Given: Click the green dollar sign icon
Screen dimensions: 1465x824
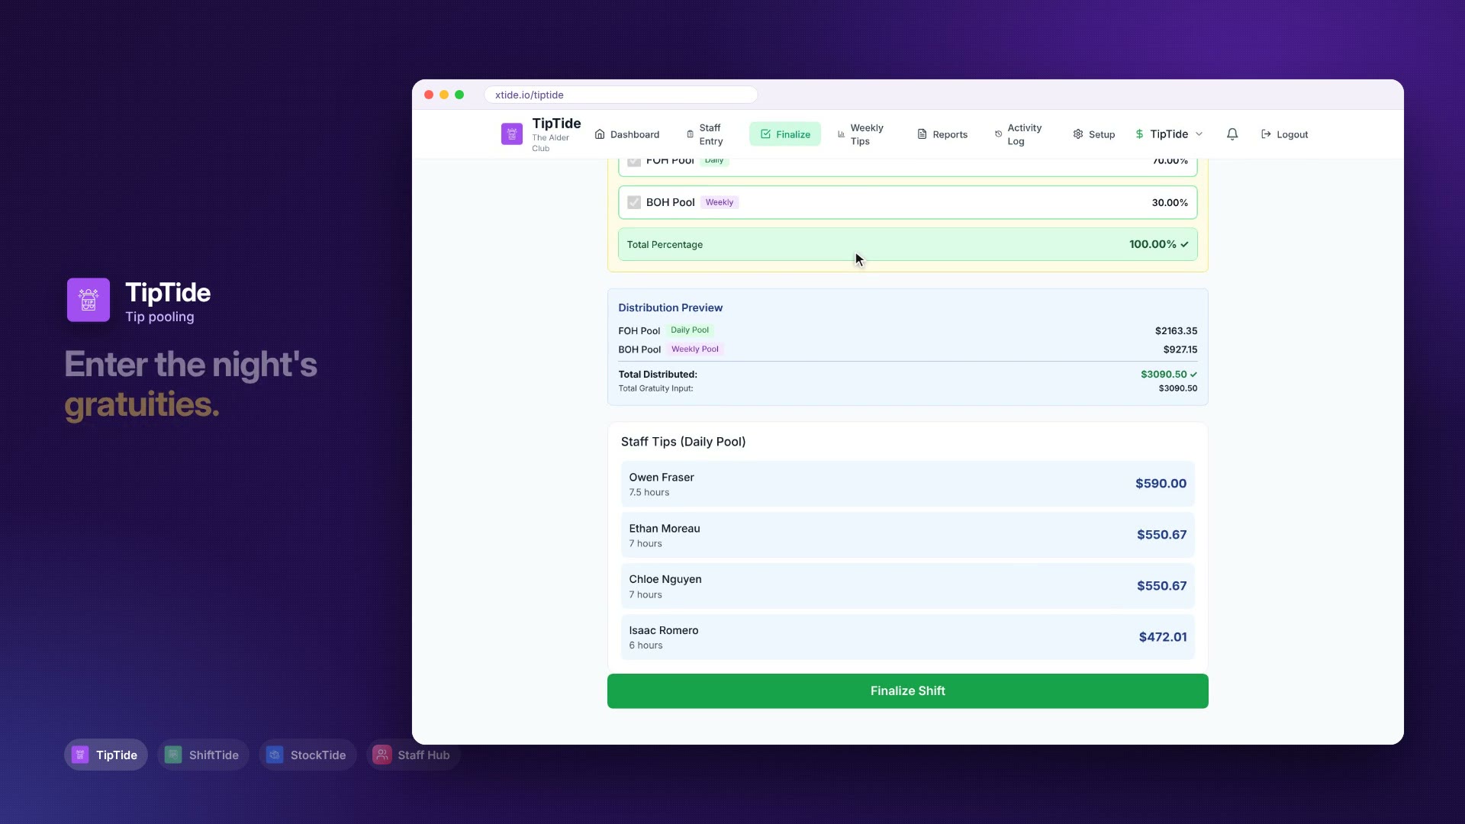Looking at the screenshot, I should pyautogui.click(x=1139, y=134).
